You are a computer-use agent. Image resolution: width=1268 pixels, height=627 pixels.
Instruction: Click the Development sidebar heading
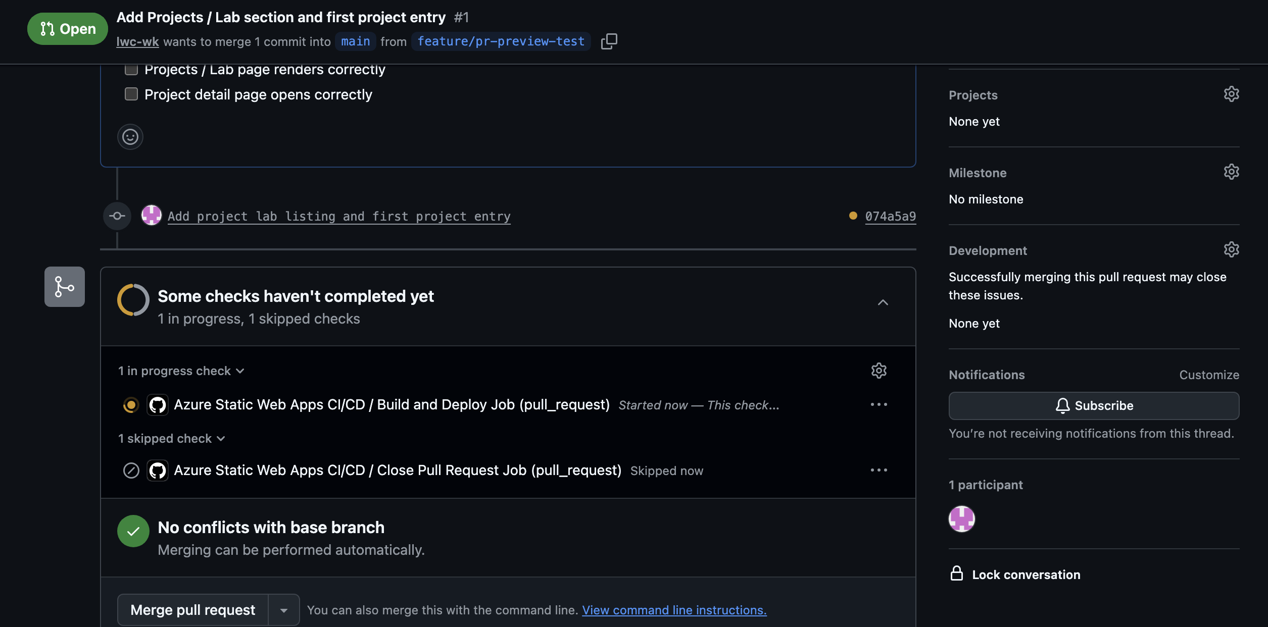(x=988, y=251)
